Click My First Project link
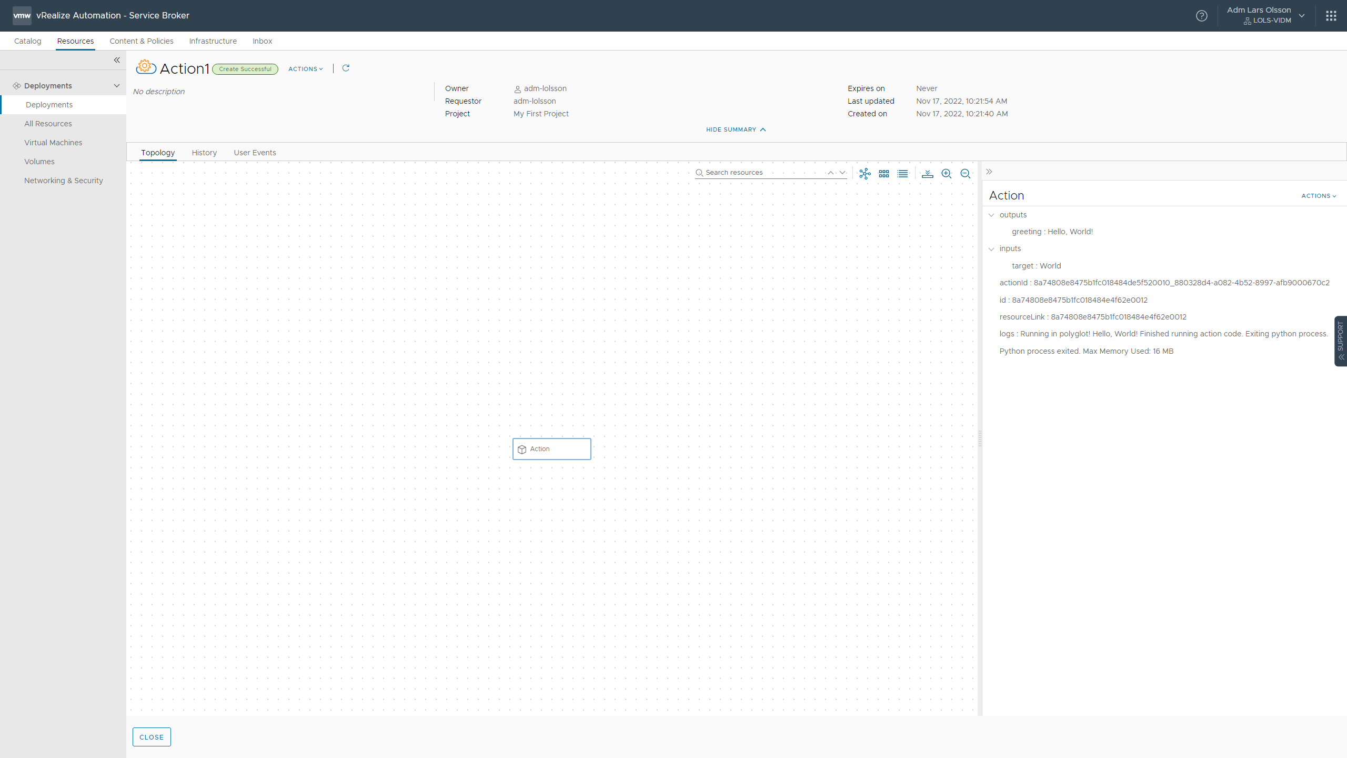The width and height of the screenshot is (1347, 758). 541,114
